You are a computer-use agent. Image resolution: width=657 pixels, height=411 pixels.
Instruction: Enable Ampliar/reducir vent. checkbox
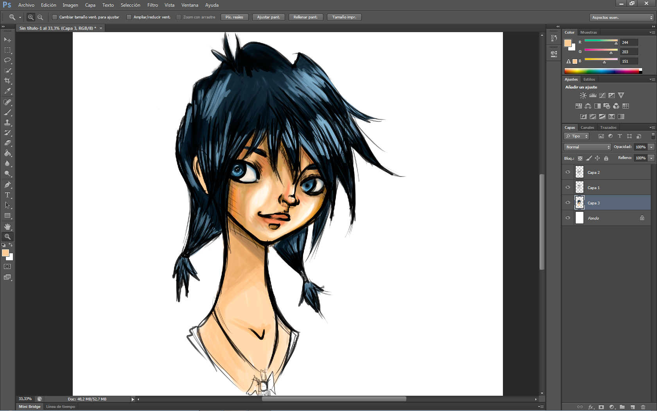129,17
